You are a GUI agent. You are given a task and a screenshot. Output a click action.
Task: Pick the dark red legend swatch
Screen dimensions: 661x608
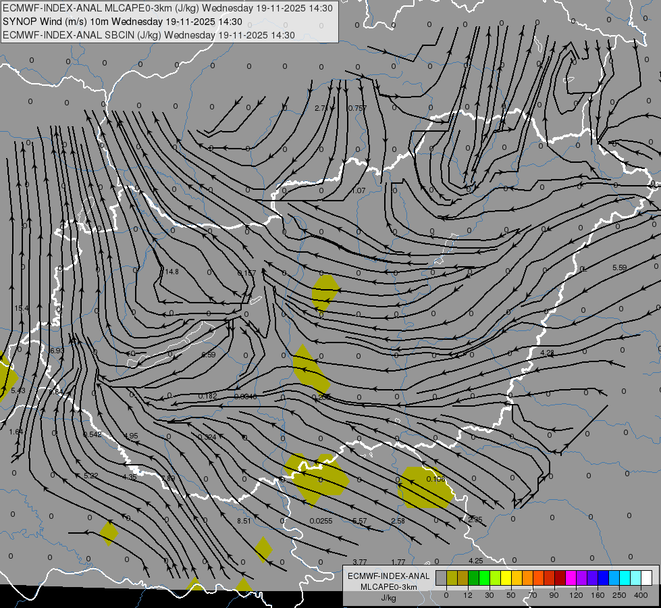click(560, 578)
